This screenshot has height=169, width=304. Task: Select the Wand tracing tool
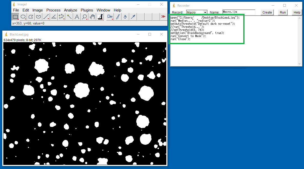[69, 17]
